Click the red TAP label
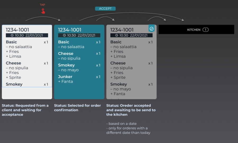 coord(43,5)
